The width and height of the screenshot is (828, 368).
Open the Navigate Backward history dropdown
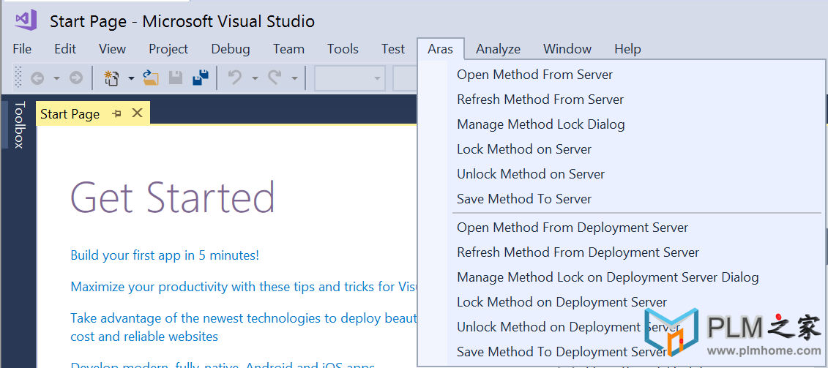[x=56, y=79]
